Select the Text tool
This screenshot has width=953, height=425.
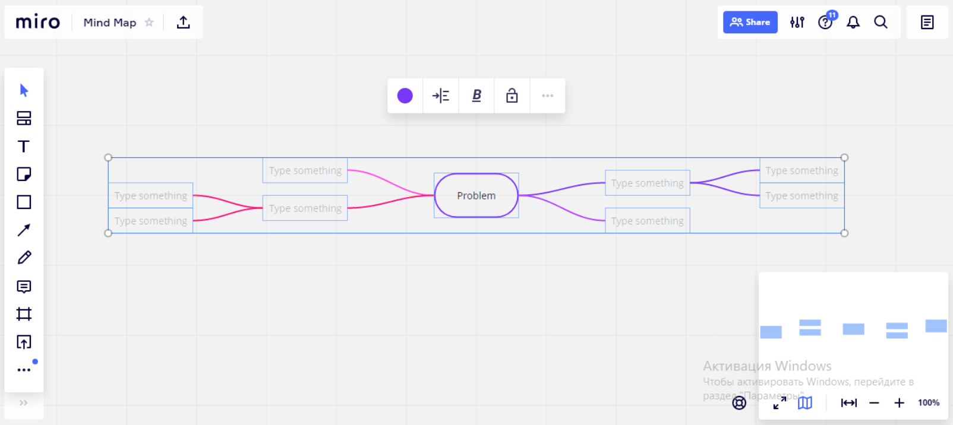pos(24,147)
